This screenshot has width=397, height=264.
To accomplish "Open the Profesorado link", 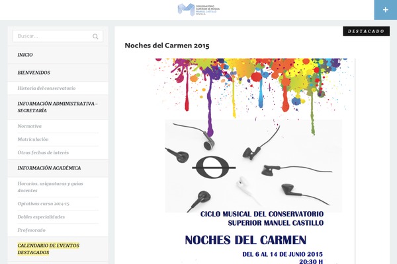I will (32, 230).
